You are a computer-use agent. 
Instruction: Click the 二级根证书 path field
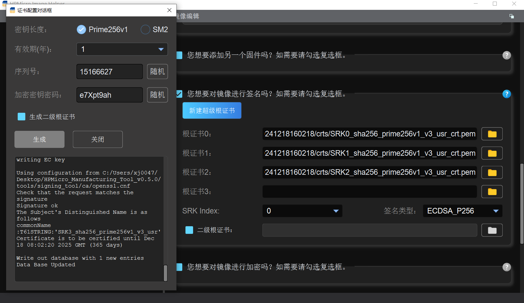point(370,230)
